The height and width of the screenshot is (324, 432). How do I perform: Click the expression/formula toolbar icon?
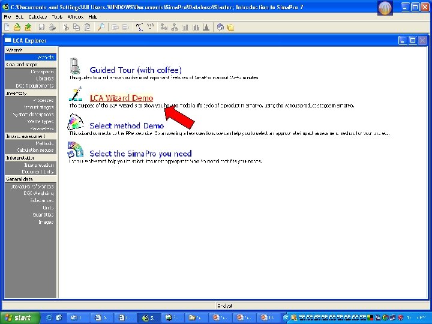pyautogui.click(x=139, y=27)
